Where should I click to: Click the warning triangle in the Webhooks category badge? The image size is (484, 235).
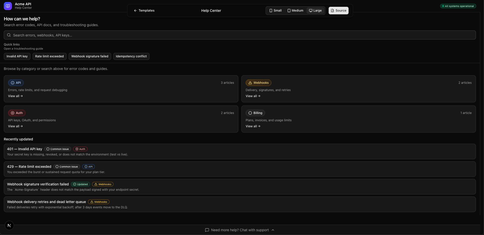tap(250, 83)
